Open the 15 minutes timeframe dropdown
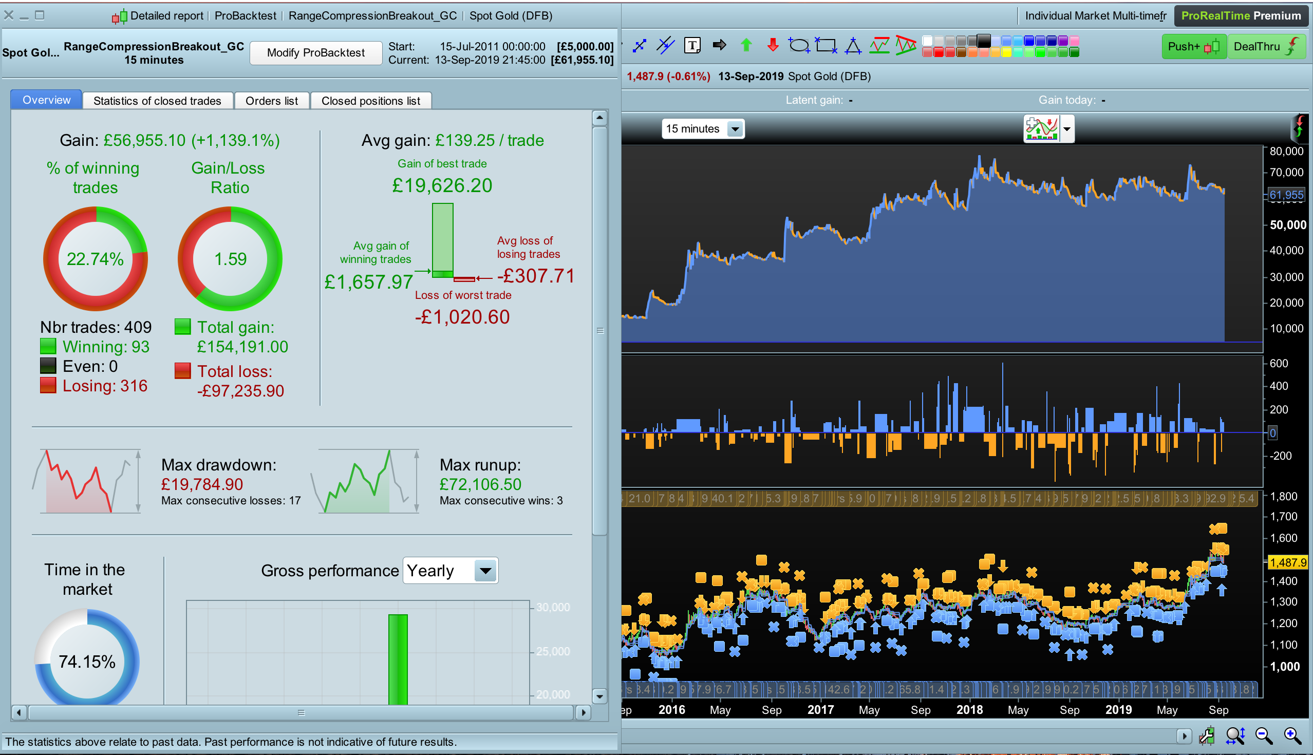This screenshot has height=755, width=1313. point(735,129)
